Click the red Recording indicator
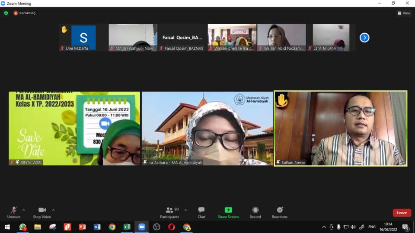Screen dimensions: 415x233 click(25, 13)
